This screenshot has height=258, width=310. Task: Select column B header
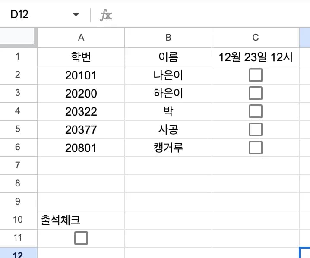pyautogui.click(x=168, y=38)
